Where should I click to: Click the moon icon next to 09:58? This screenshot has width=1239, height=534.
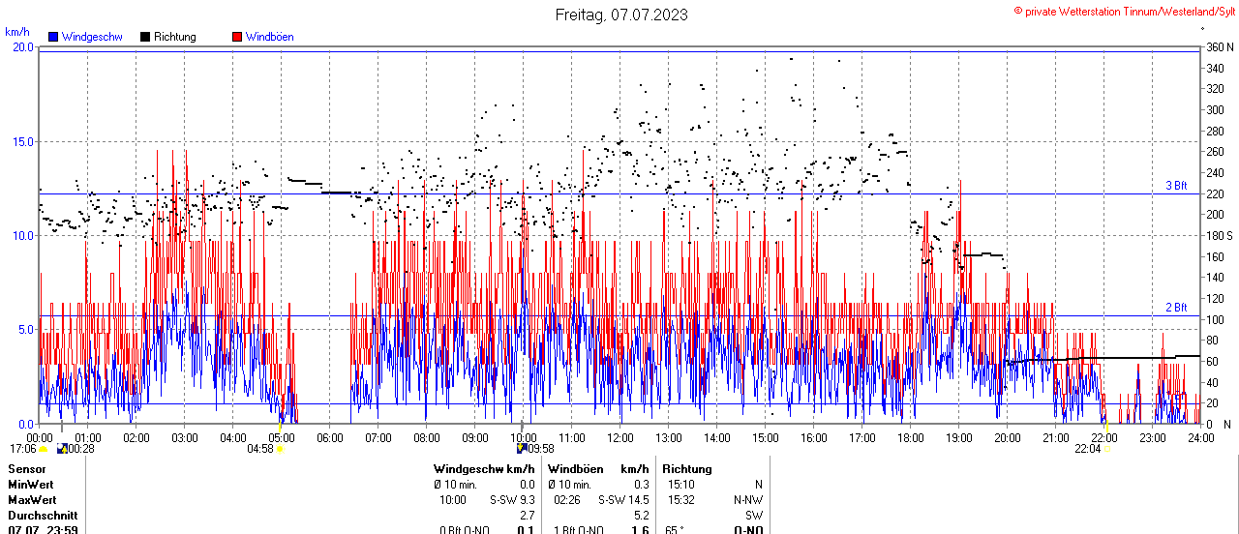(522, 449)
